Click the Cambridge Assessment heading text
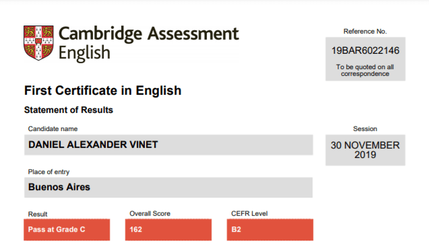The image size is (429, 252). pos(149,34)
